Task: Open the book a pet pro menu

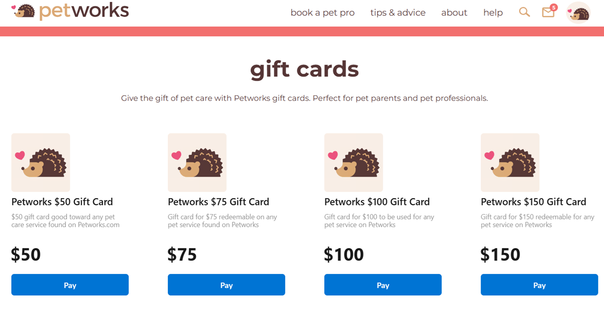Action: pos(322,13)
